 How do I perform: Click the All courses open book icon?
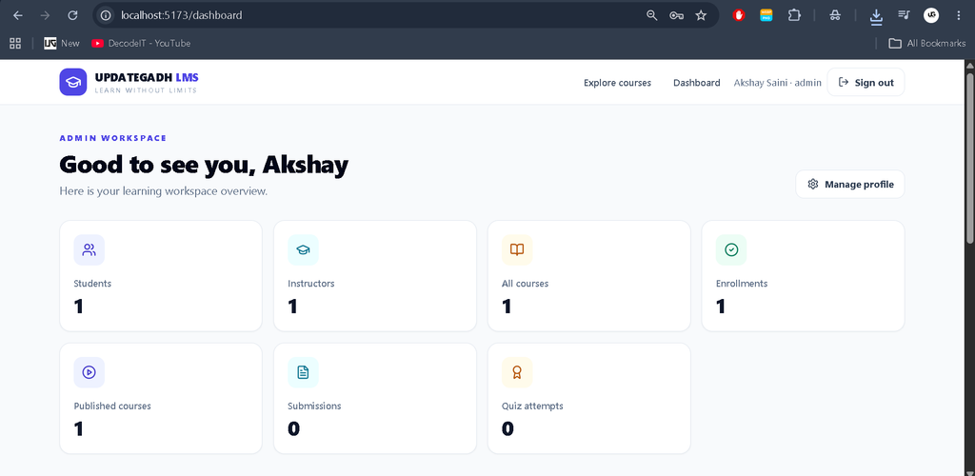click(517, 249)
